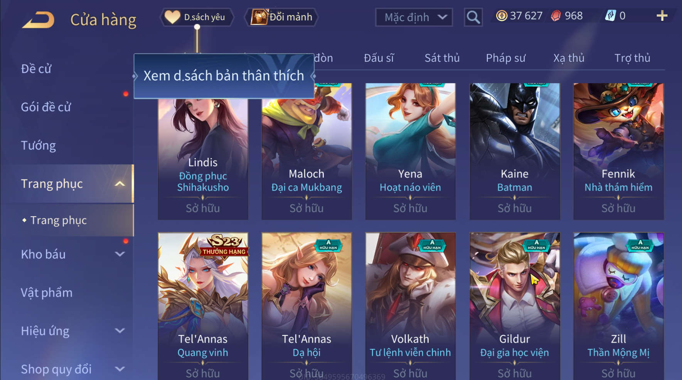Collapse the Trang phục sidebar section
This screenshot has height=380, width=682.
pyautogui.click(x=120, y=184)
